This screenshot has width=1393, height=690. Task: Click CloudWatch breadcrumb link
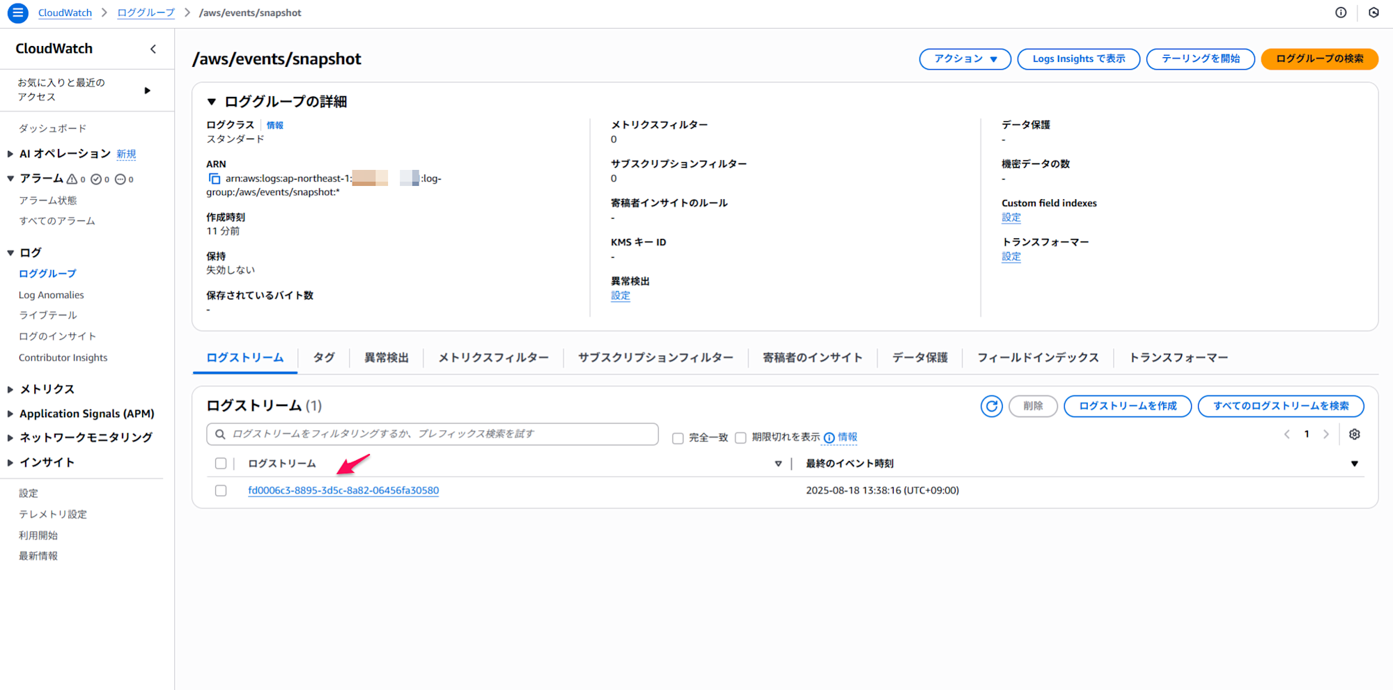coord(65,13)
